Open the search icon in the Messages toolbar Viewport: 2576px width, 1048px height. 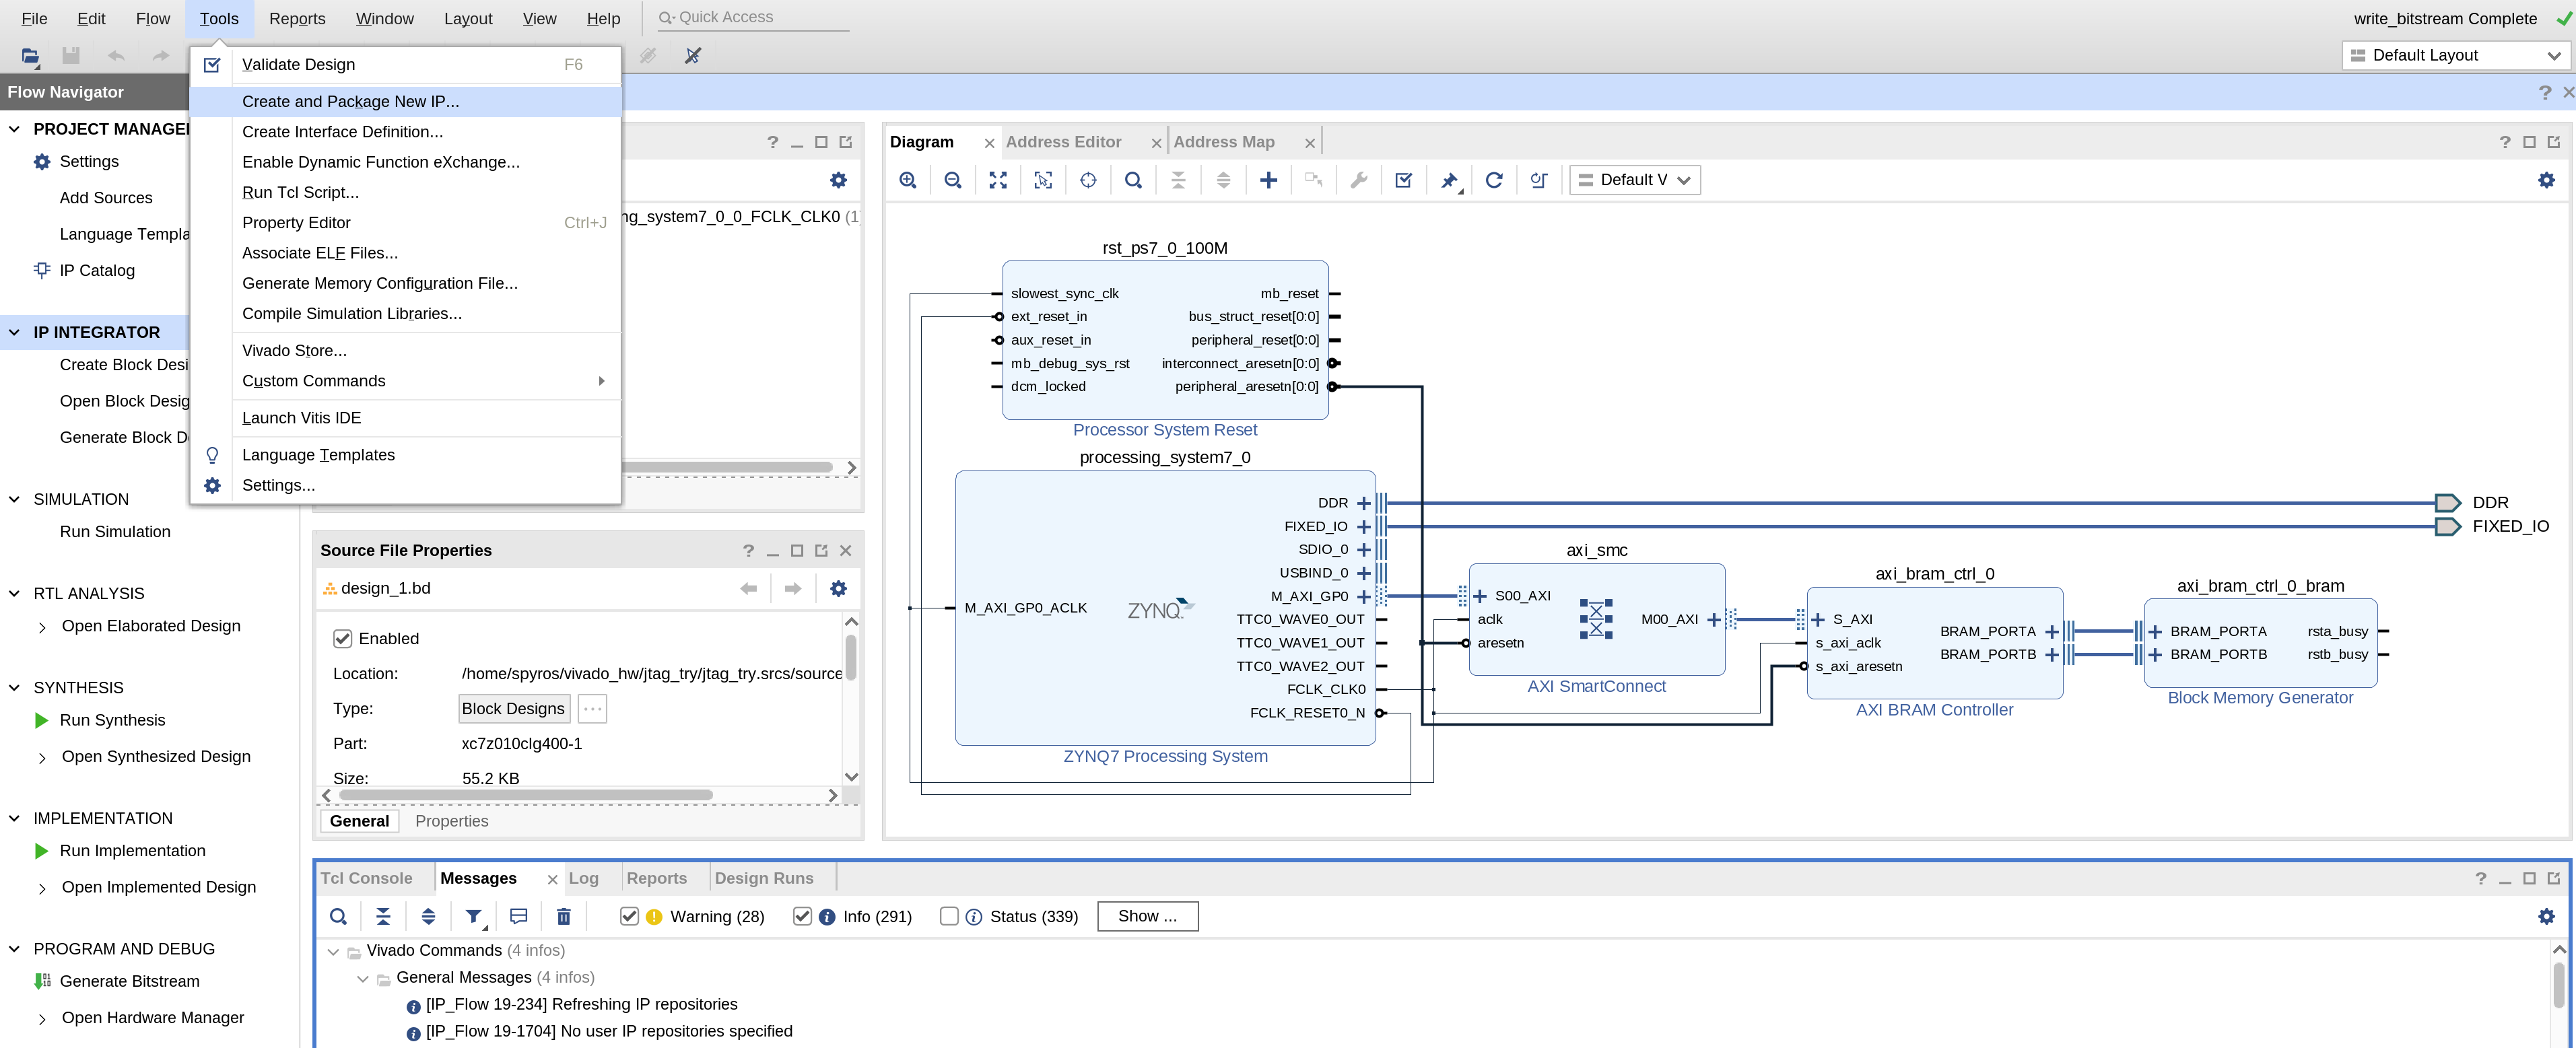coord(338,916)
